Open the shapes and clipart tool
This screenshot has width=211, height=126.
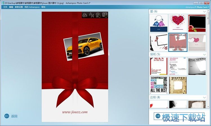click(85, 15)
